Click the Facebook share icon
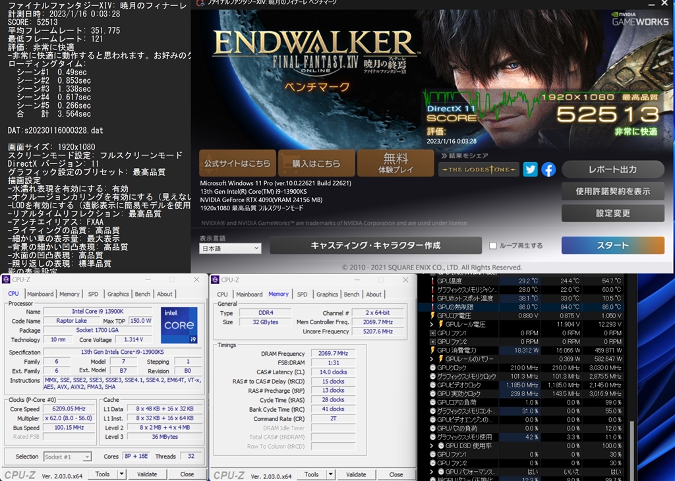Viewport: 675px width, 481px height. point(548,169)
